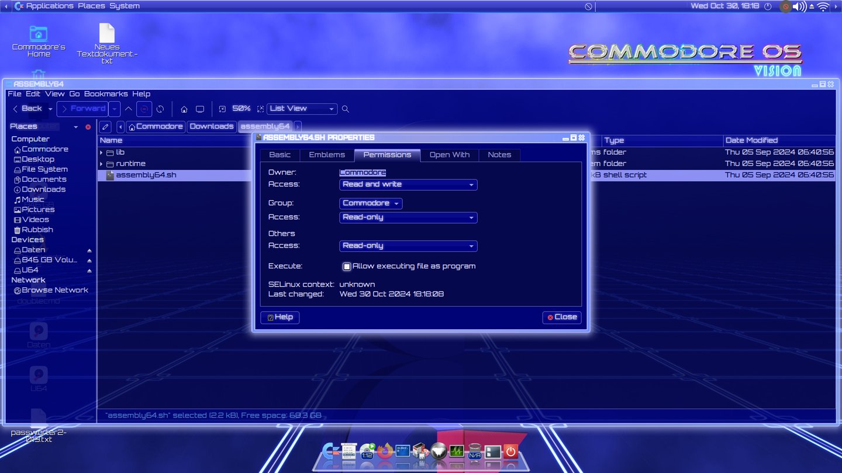Screen dimensions: 842x473
Task: Open the blue terminal screen dock icon
Action: point(403,451)
